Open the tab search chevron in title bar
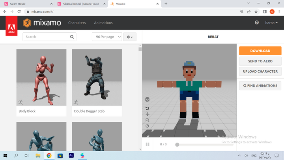 point(248,3)
